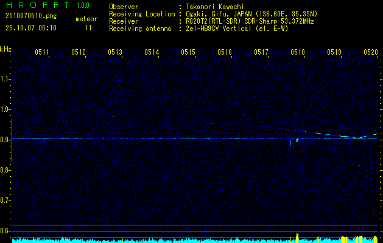Click the 0.6 kHz axis label
The width and height of the screenshot is (383, 243).
pyautogui.click(x=5, y=231)
